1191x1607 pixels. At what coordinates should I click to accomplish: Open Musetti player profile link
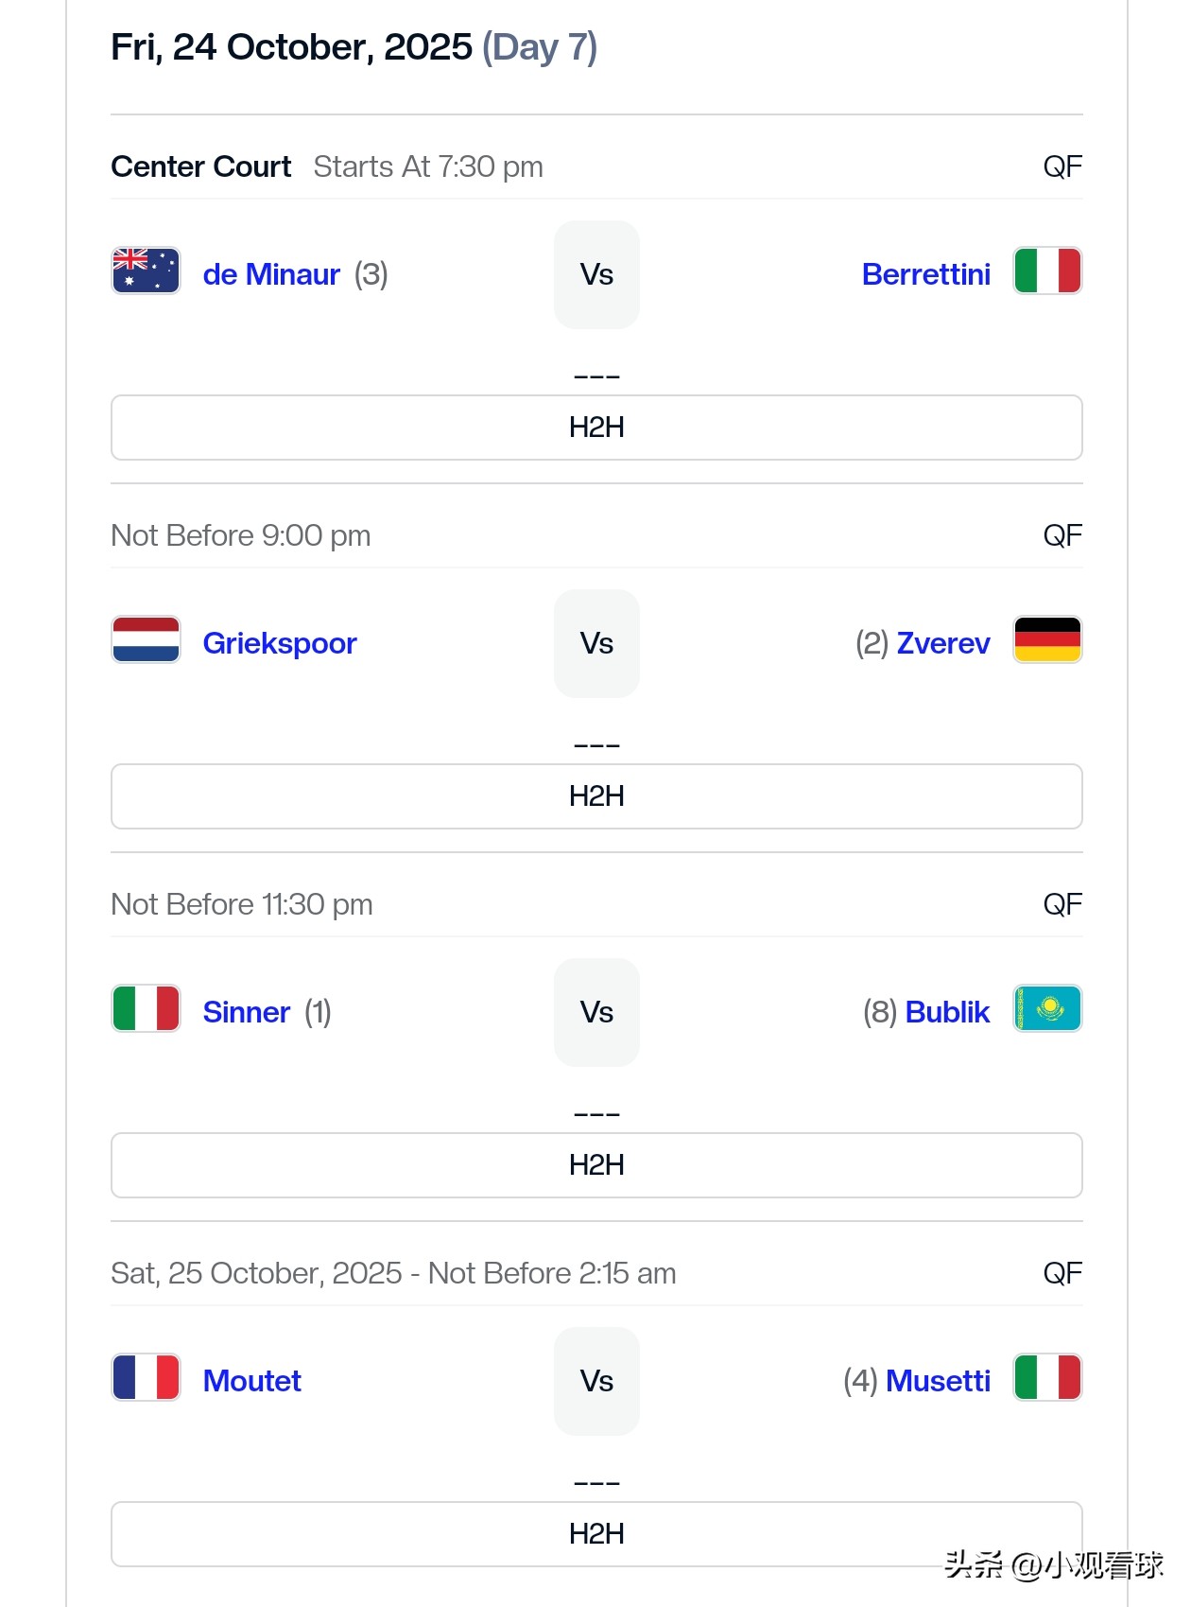(x=938, y=1381)
